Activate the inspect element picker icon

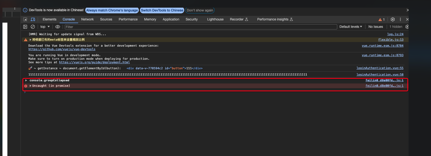pyautogui.click(x=25, y=19)
